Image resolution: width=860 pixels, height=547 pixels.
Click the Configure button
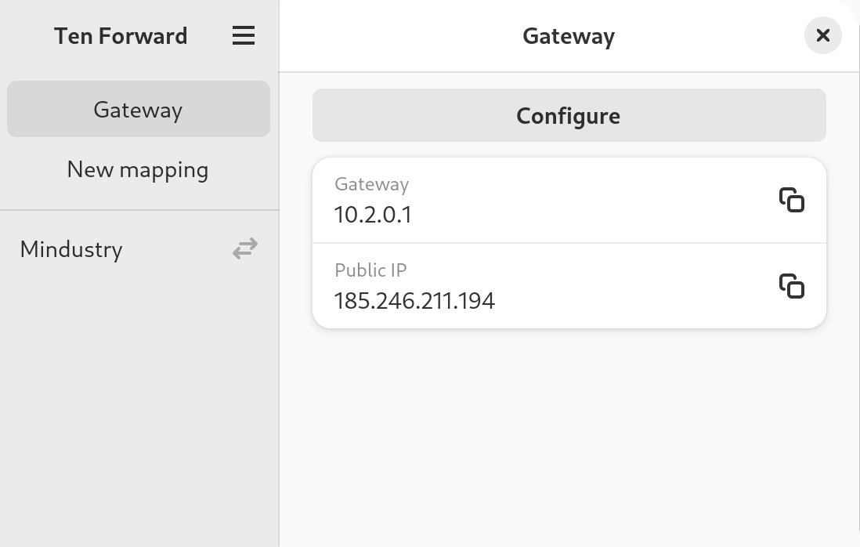pyautogui.click(x=569, y=115)
